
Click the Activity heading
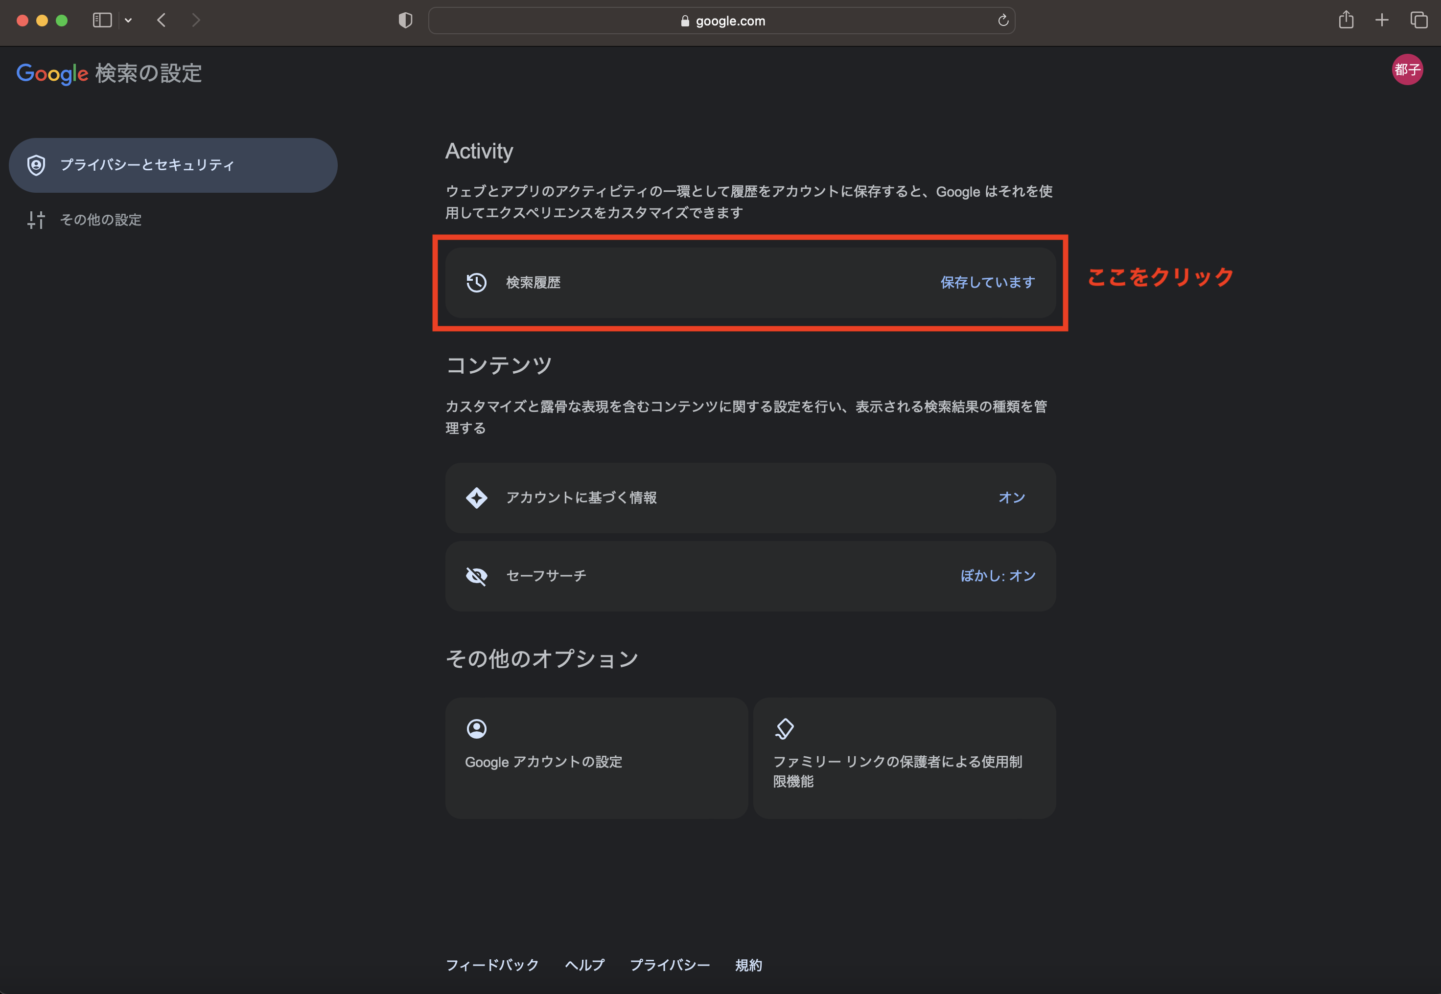click(479, 151)
